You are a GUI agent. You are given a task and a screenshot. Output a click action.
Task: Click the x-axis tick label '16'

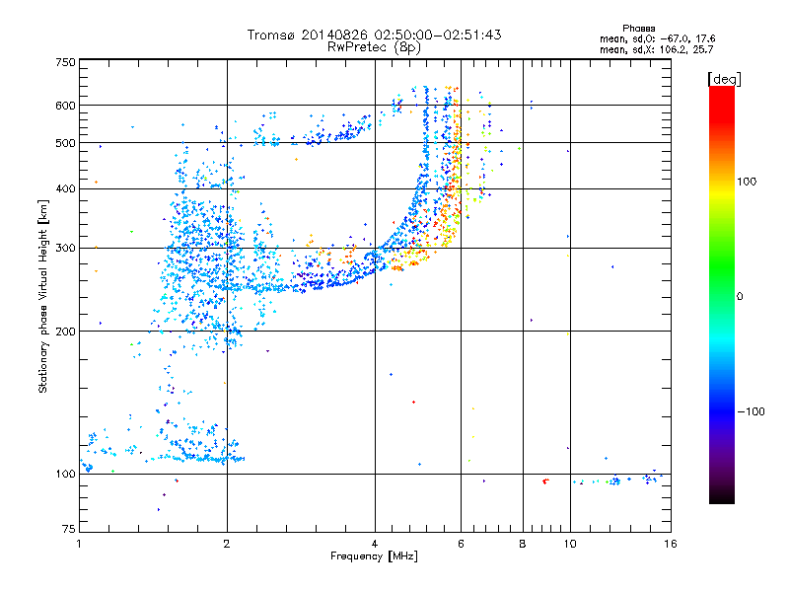pyautogui.click(x=671, y=544)
